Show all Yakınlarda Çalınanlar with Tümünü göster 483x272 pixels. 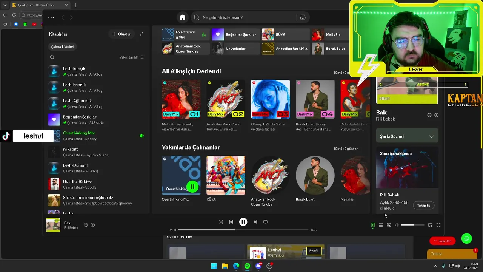(x=346, y=149)
